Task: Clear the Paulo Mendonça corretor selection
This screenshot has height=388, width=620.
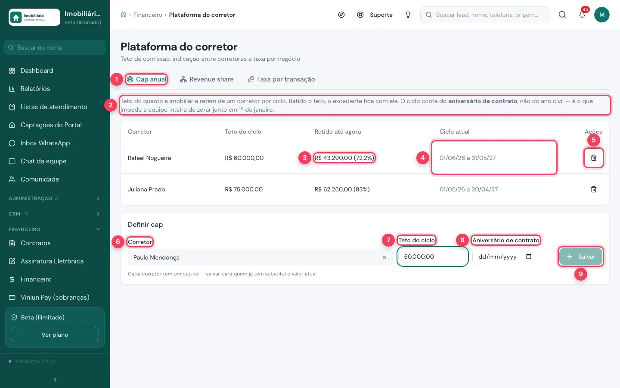Action: coord(384,257)
